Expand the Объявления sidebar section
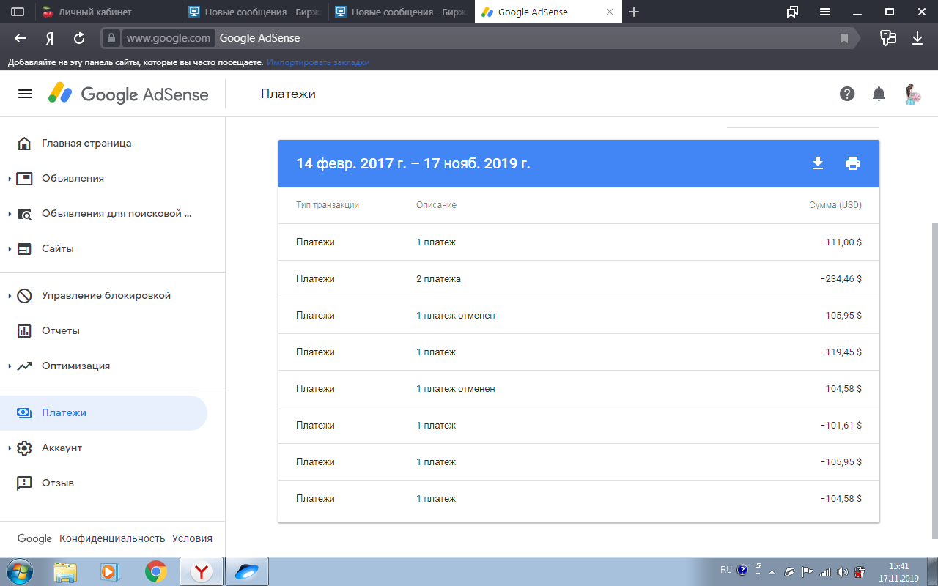 [x=10, y=179]
